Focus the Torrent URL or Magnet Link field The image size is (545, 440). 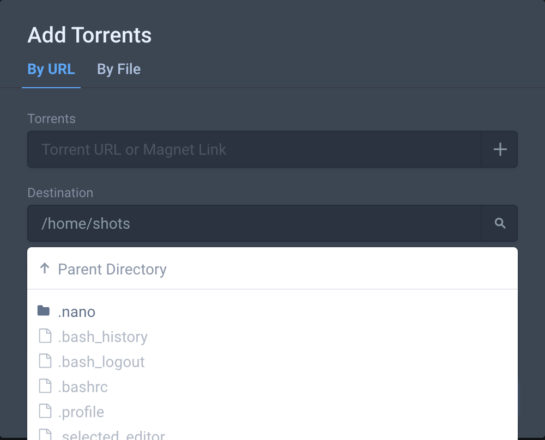coord(254,149)
